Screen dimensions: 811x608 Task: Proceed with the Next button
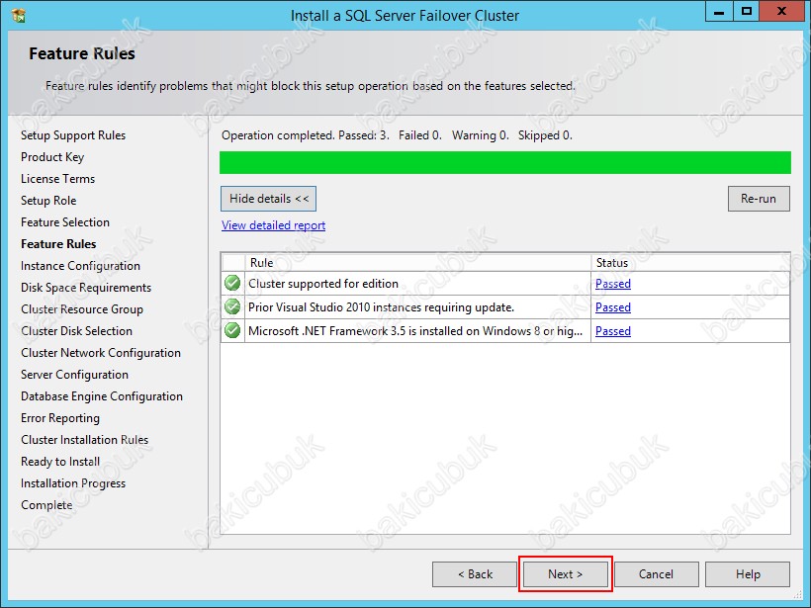coord(566,574)
